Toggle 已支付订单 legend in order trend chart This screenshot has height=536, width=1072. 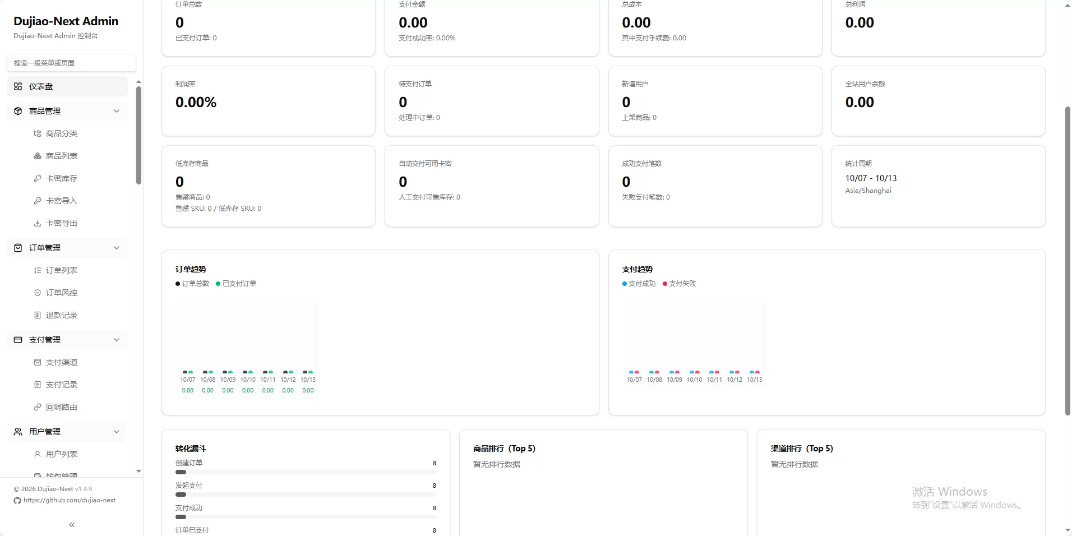(236, 284)
